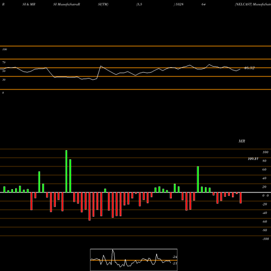271x271 pixels.
Task: Click the value 24 in the mini chart
Action: (x=175, y=257)
